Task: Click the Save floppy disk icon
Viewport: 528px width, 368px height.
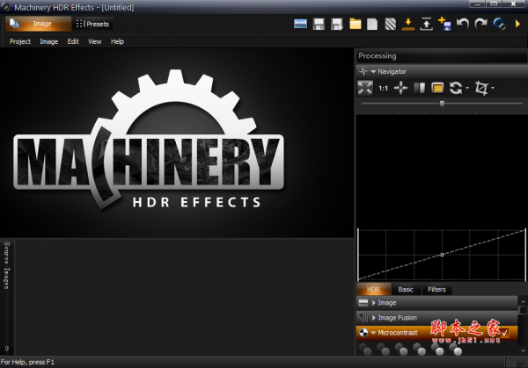Action: pos(319,24)
